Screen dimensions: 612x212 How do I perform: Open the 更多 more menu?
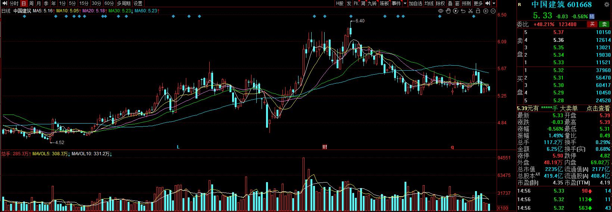coord(478,3)
